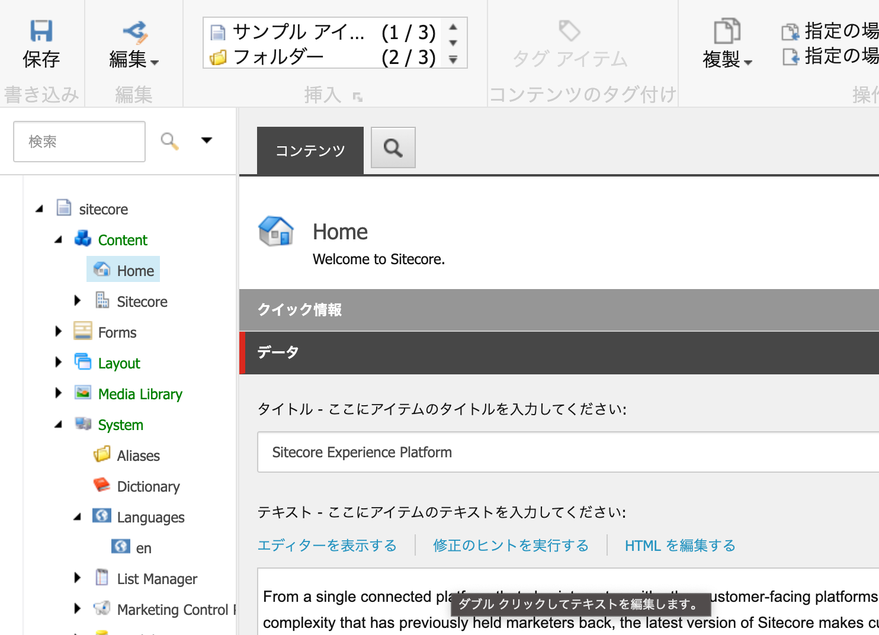This screenshot has height=635, width=879.
Task: Click the Layout icon in tree
Action: pos(83,361)
